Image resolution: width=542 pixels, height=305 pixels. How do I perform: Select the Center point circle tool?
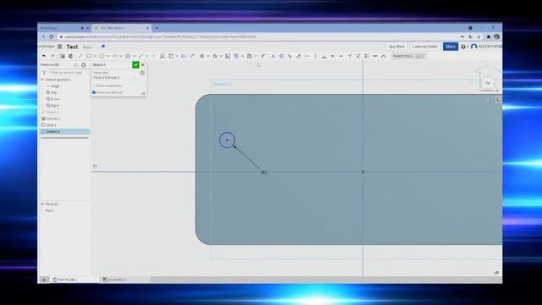[x=102, y=56]
